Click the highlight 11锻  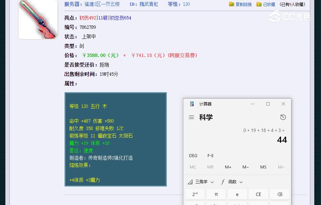(103, 18)
